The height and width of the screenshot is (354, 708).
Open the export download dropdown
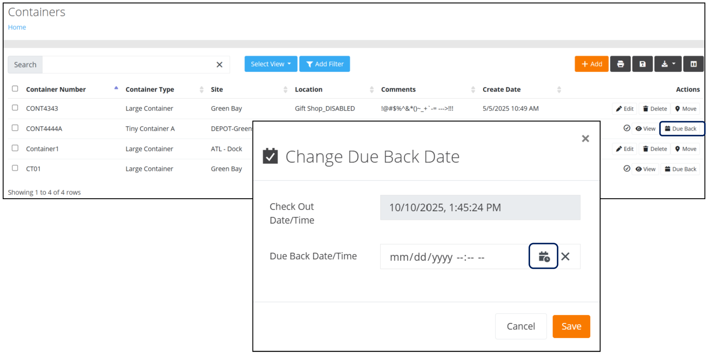pos(668,64)
